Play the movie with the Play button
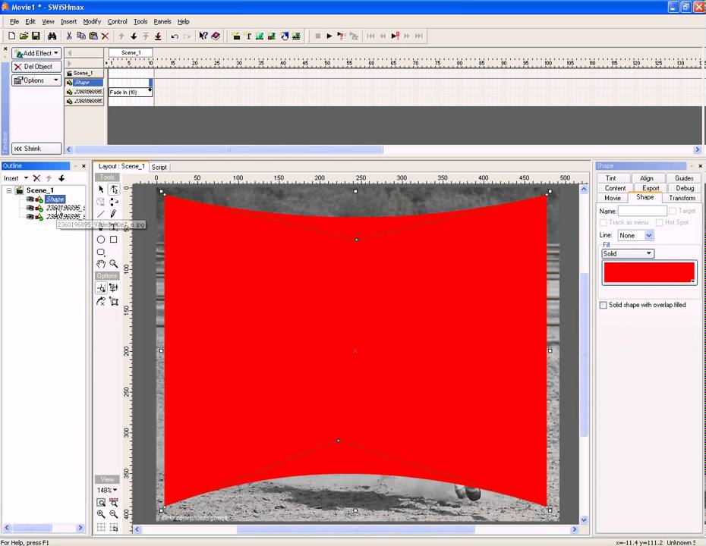The height and width of the screenshot is (546, 706). point(329,36)
